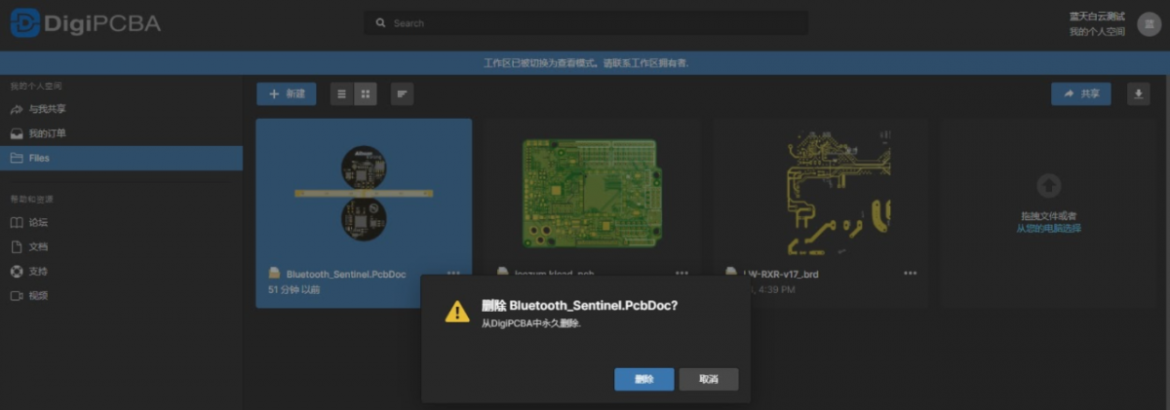Click the LW-RXR-v17_brd file name
The height and width of the screenshot is (410, 1170).
[780, 275]
